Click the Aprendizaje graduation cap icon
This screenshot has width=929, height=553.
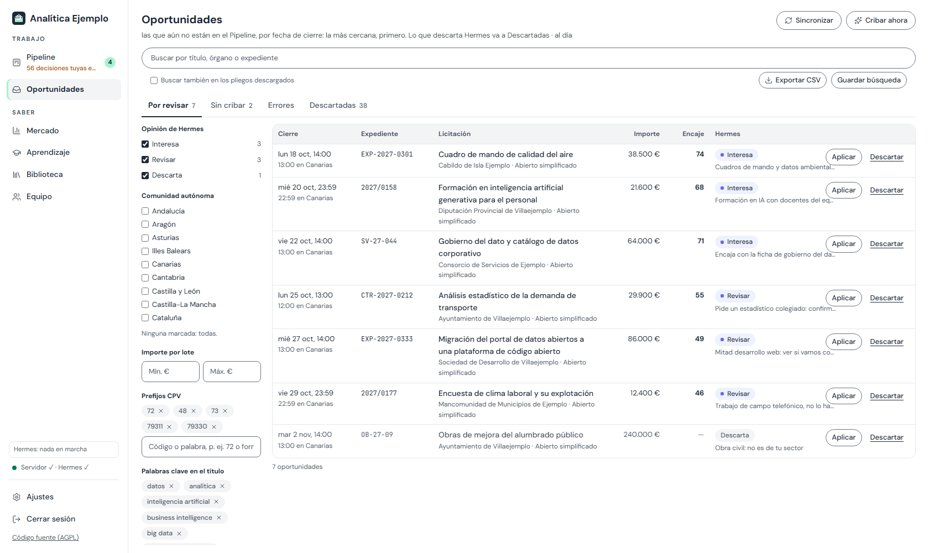click(x=17, y=153)
